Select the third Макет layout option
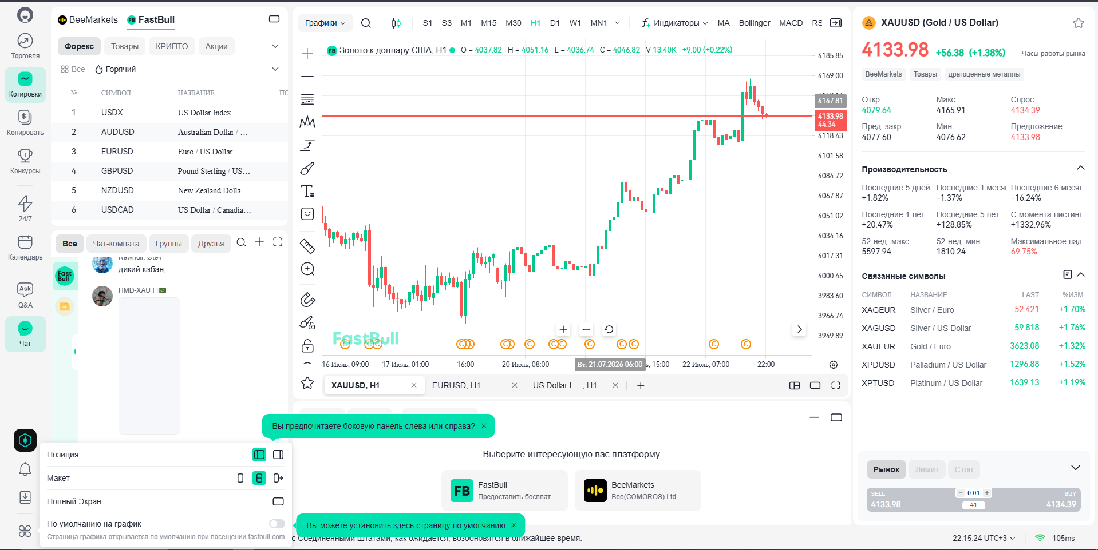Viewport: 1098px width, 550px height. point(278,478)
